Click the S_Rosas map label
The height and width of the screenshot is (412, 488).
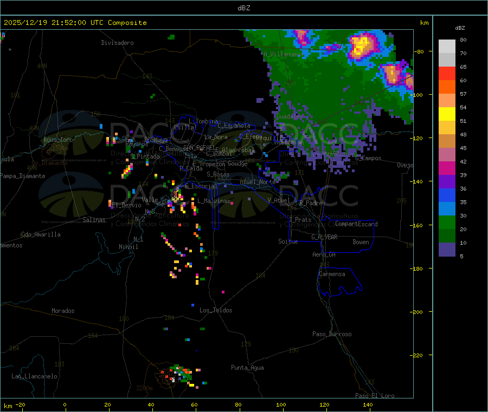tap(218, 174)
